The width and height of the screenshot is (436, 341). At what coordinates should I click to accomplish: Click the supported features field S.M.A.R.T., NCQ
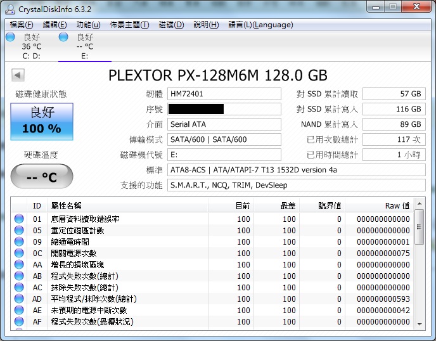(297, 185)
